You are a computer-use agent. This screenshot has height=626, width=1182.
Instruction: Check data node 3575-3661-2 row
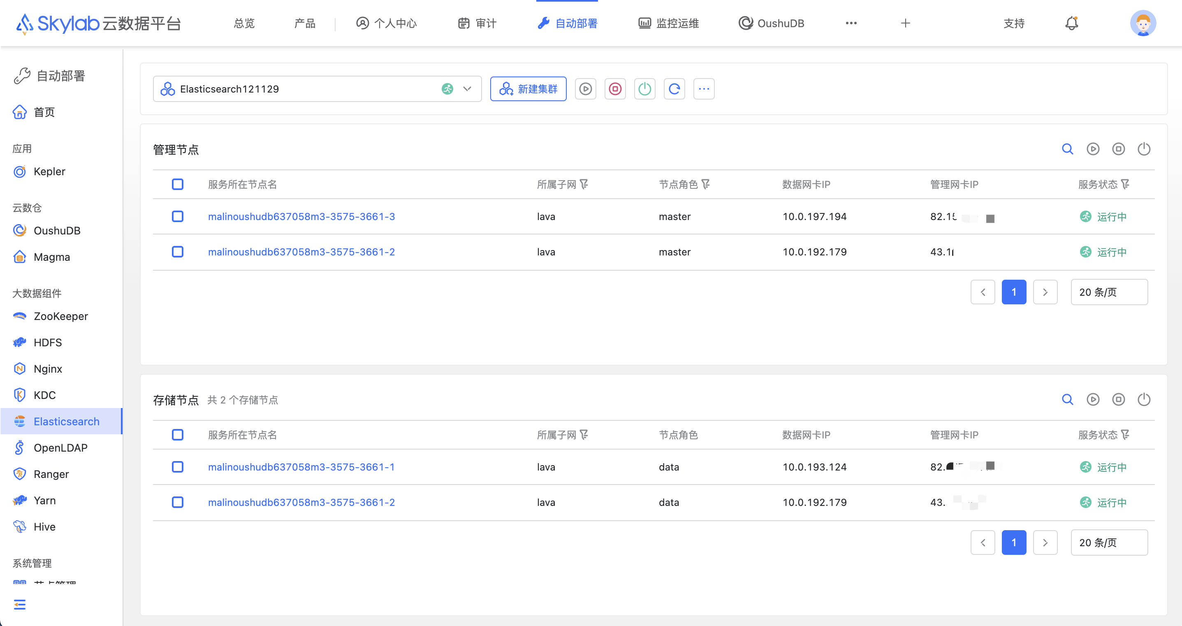(x=178, y=502)
